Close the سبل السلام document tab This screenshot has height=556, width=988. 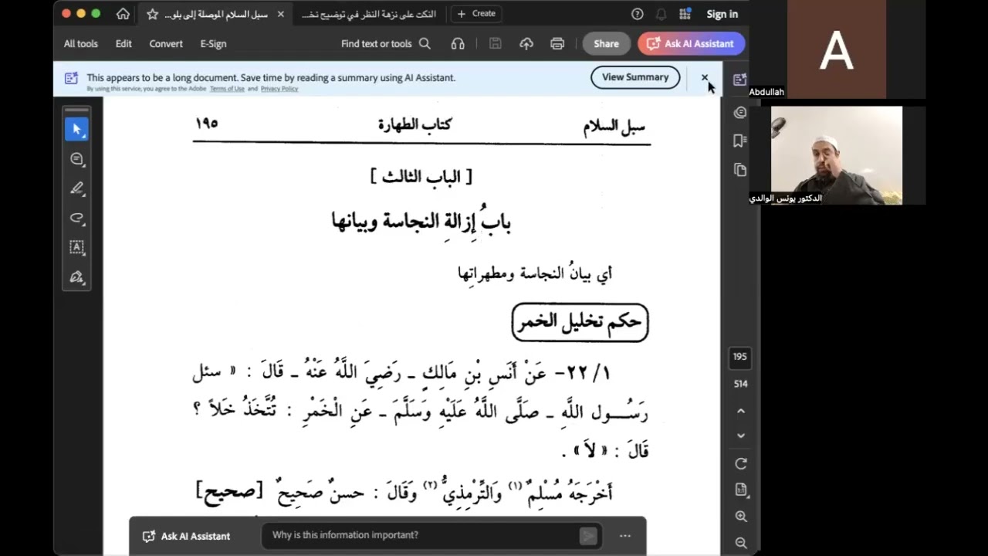(x=280, y=14)
